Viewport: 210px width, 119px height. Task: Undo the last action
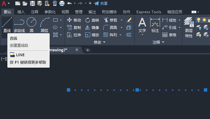tap(69, 3)
